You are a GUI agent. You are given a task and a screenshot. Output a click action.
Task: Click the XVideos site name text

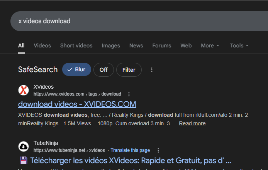pyautogui.click(x=44, y=87)
